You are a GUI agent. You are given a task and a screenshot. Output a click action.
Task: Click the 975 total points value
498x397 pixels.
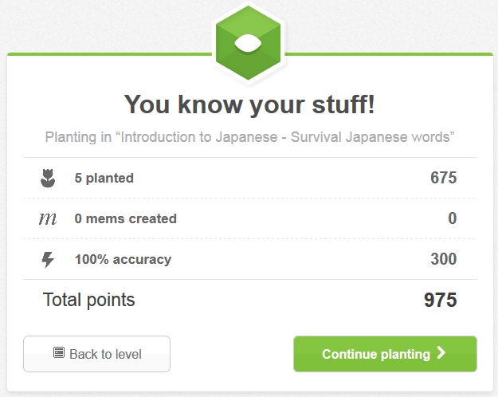440,300
